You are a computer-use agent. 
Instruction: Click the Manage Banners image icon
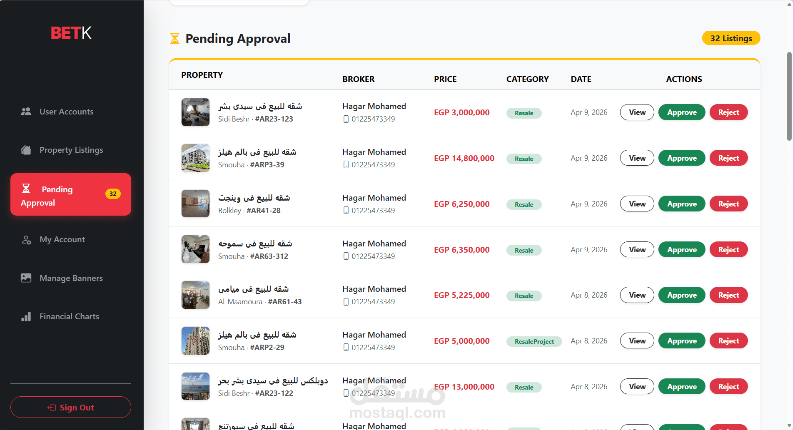(x=26, y=278)
